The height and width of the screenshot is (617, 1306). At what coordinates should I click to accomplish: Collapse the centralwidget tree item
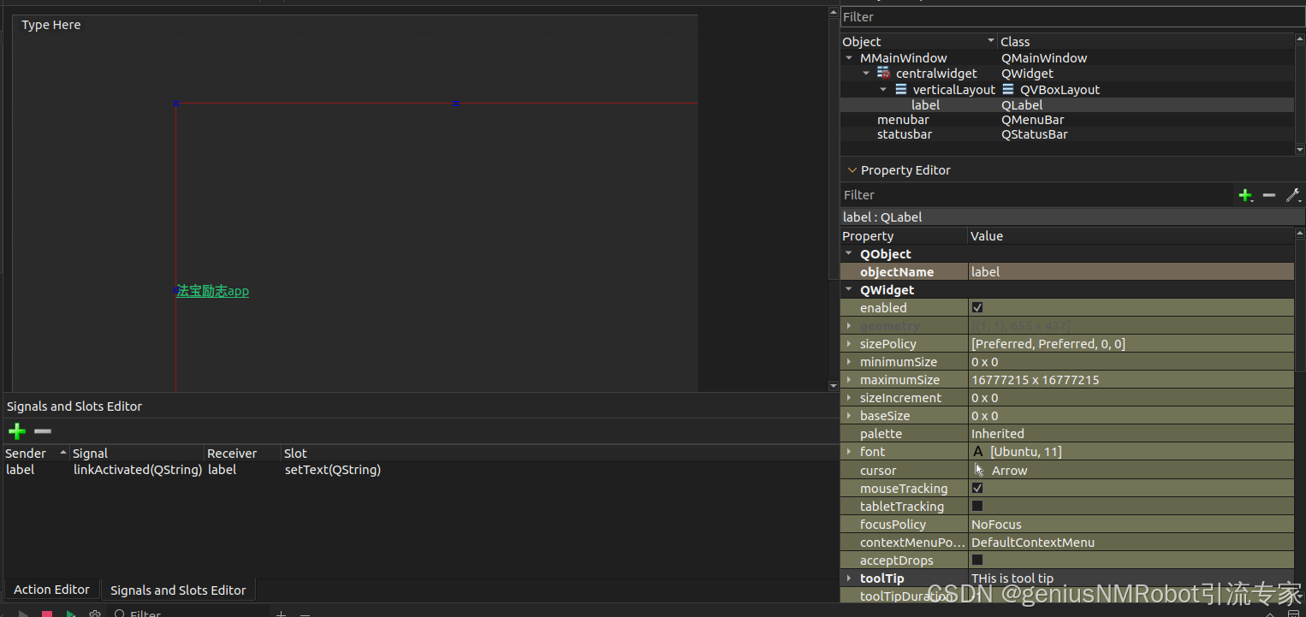click(866, 73)
